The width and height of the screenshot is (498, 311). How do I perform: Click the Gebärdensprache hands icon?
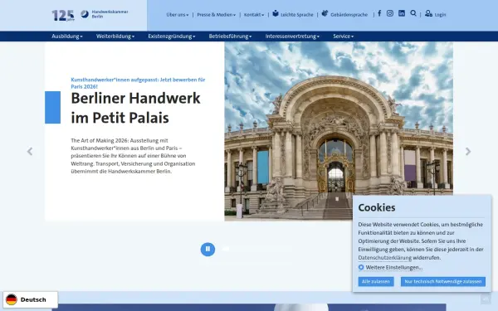tap(325, 13)
